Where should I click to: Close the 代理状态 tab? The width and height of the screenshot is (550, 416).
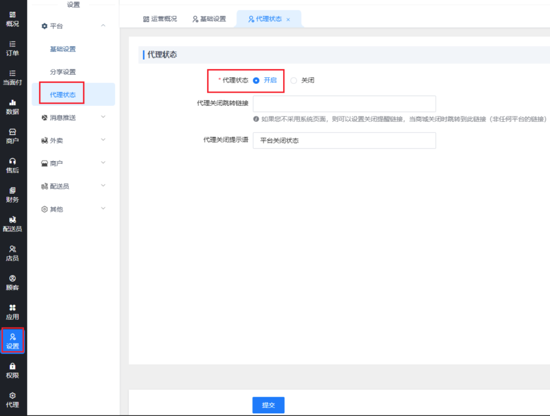click(x=288, y=19)
